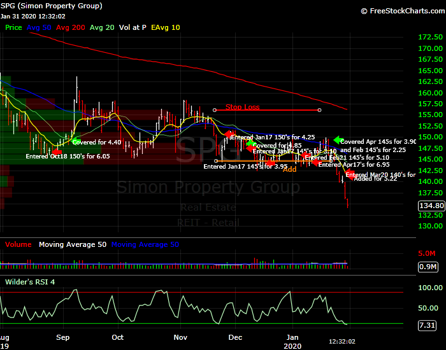Click the Price legend label
Viewport: 446px width, 350px height.
click(x=13, y=27)
